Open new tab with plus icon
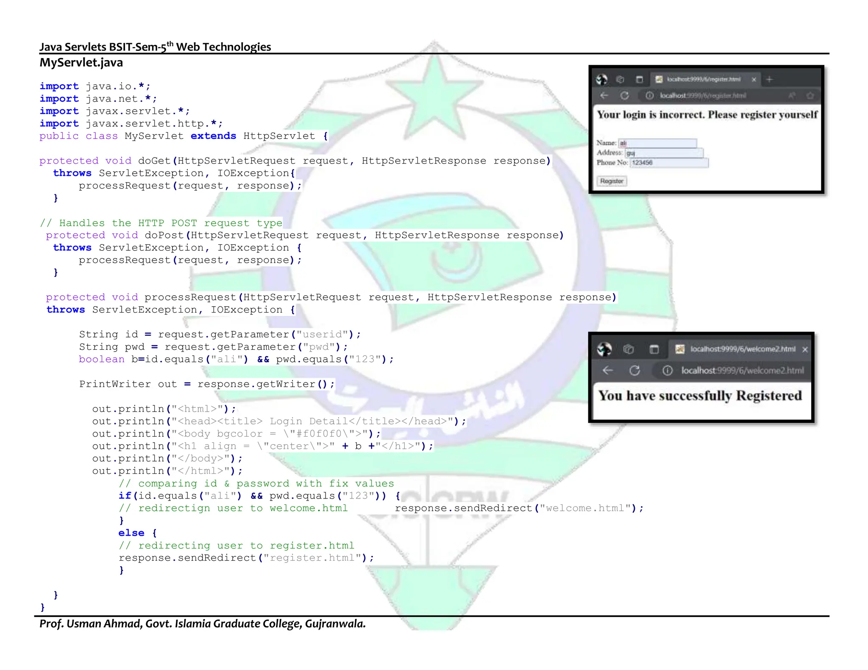Viewport: 868px width, 670px height. [770, 79]
